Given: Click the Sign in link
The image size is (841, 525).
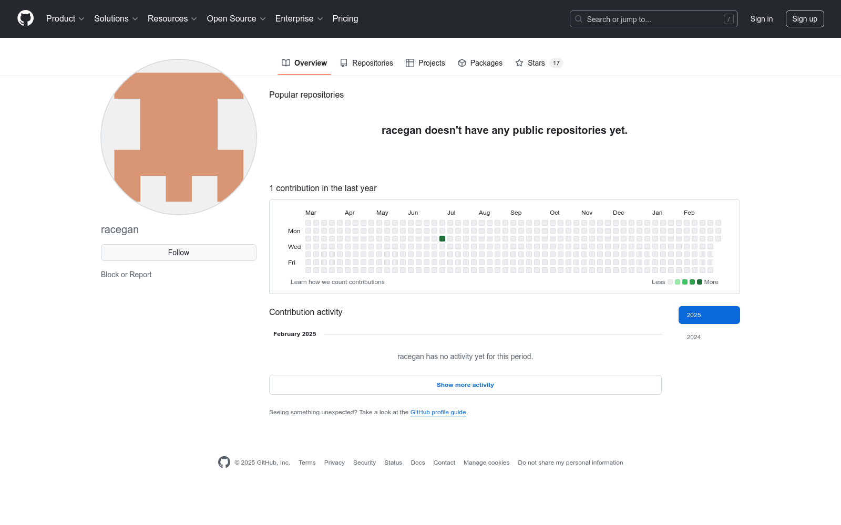Looking at the screenshot, I should pyautogui.click(x=762, y=19).
